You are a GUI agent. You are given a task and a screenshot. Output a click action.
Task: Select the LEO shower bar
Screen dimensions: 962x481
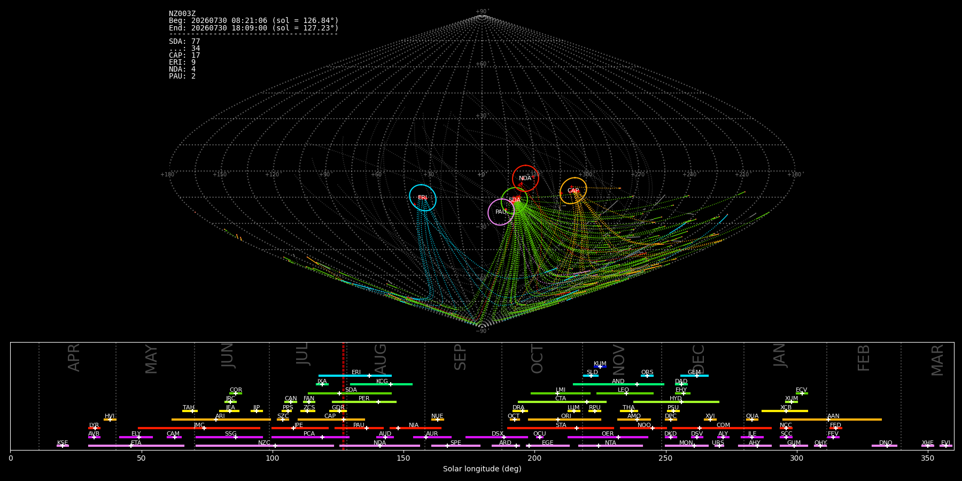point(625,393)
